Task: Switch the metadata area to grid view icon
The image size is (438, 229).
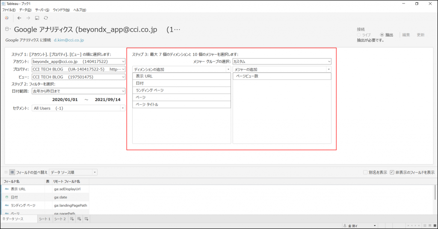Action: tap(6, 172)
